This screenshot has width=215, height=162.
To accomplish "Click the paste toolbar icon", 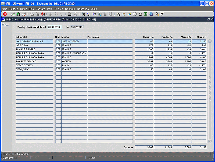I will pos(94,14).
